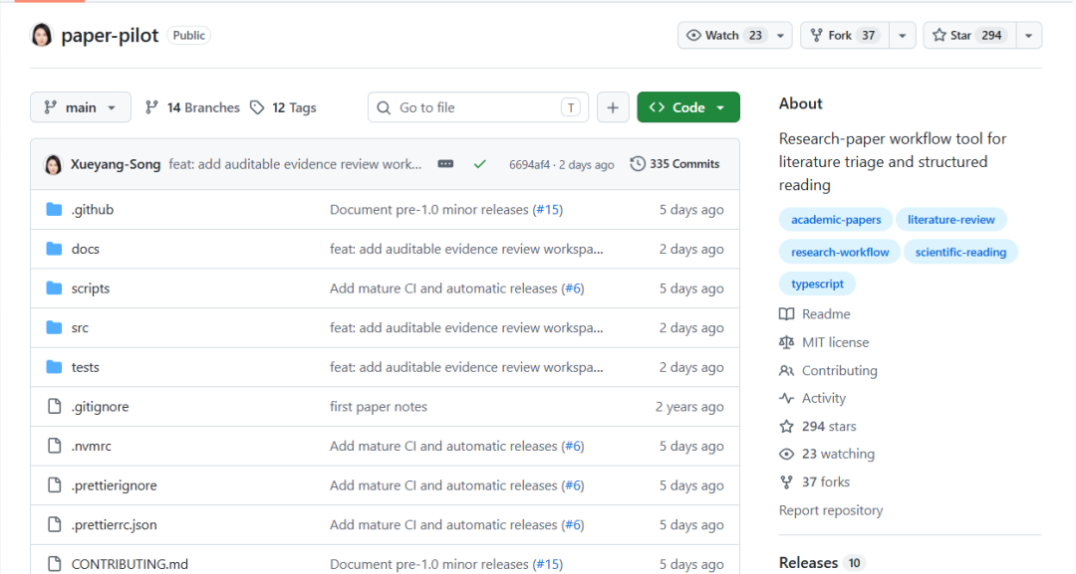Open the docs folder name
The height and width of the screenshot is (574, 1076).
[x=85, y=249]
